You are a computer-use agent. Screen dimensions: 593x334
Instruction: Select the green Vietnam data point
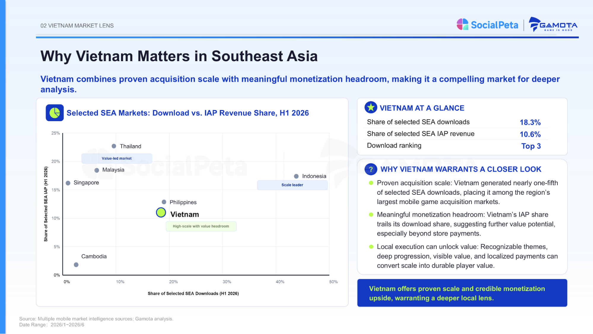point(161,213)
